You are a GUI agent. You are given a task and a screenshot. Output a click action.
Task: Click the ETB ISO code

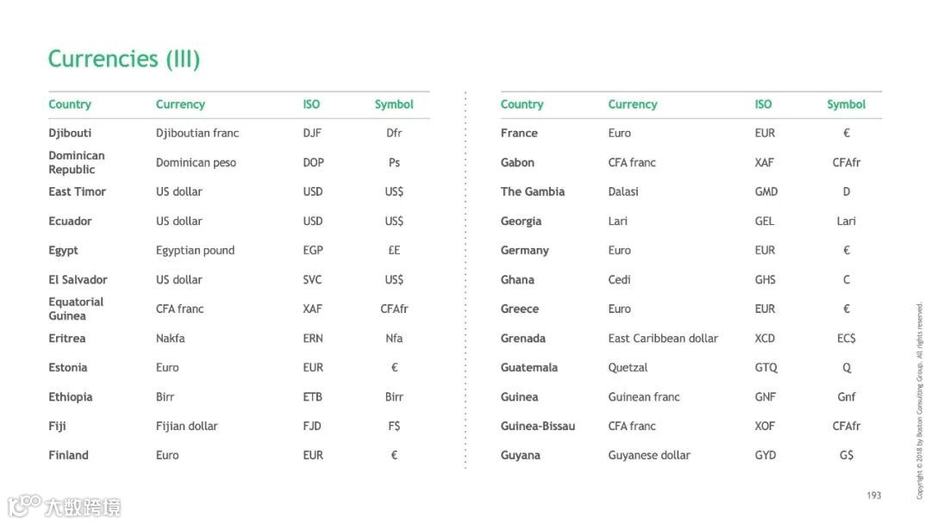tap(313, 396)
